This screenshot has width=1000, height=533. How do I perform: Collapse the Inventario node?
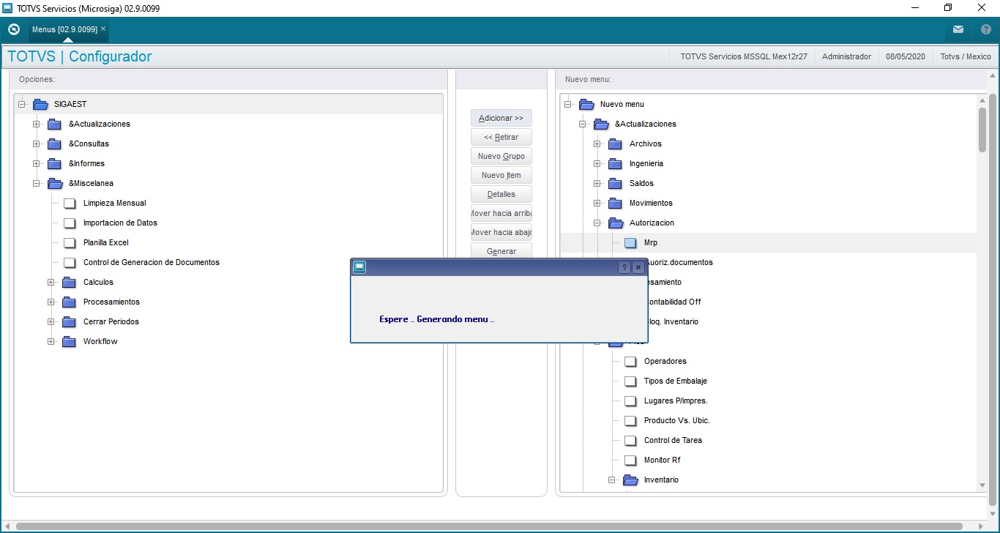(612, 480)
